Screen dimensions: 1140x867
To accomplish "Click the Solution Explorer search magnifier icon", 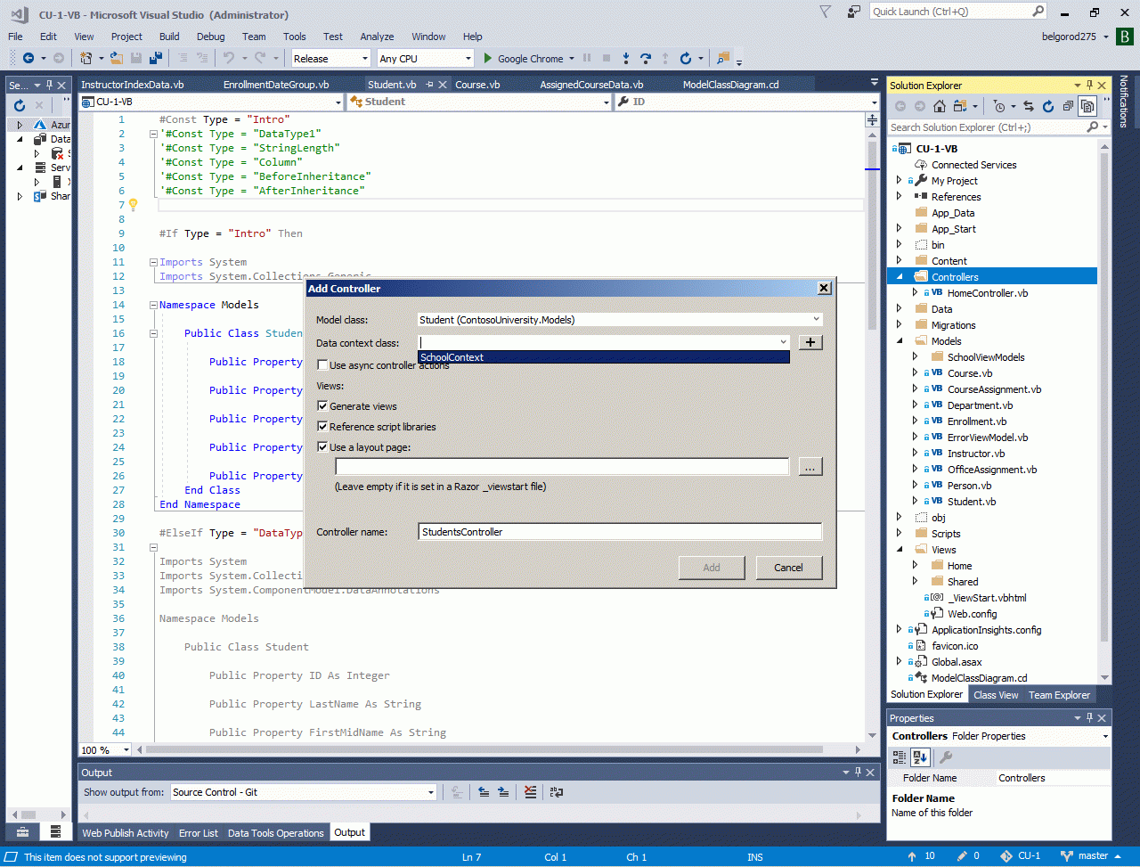I will coord(1093,127).
